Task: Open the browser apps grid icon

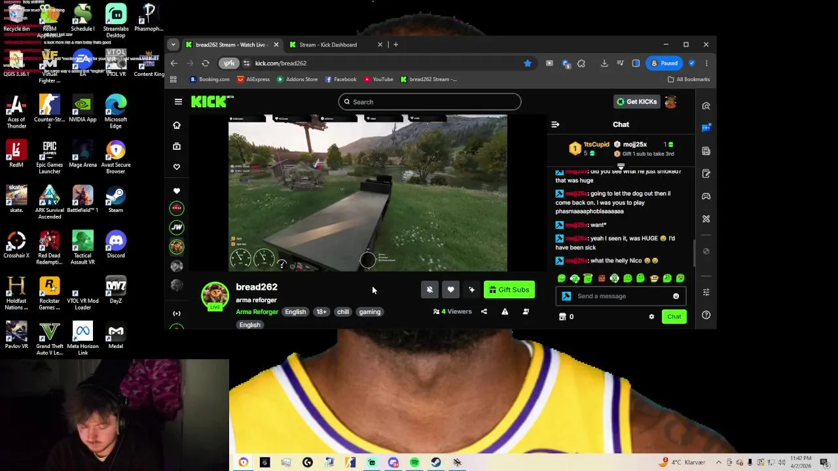Action: pos(173,79)
